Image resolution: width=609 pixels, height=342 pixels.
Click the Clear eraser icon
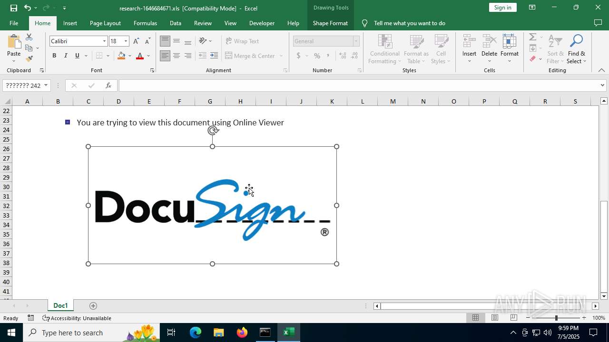click(533, 59)
